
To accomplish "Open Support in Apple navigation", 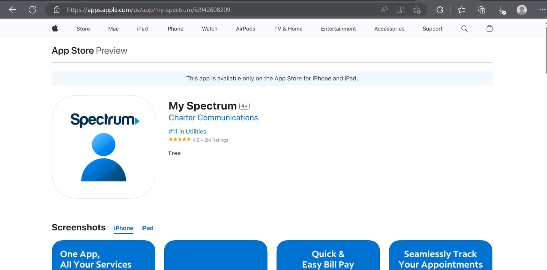I will [432, 29].
